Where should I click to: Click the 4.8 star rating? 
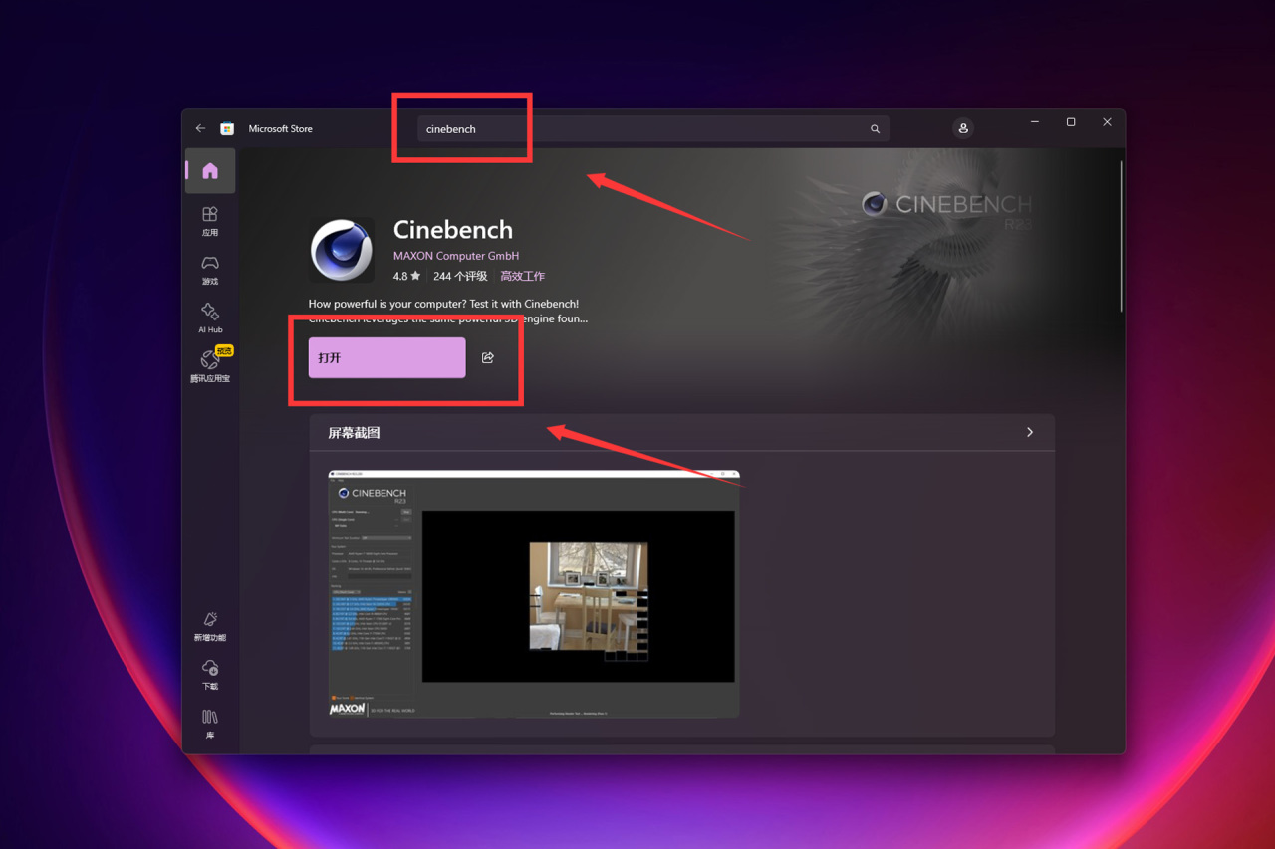pyautogui.click(x=406, y=276)
